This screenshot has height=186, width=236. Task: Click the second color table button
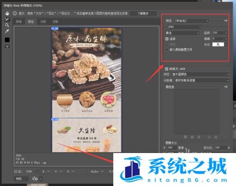192,137
